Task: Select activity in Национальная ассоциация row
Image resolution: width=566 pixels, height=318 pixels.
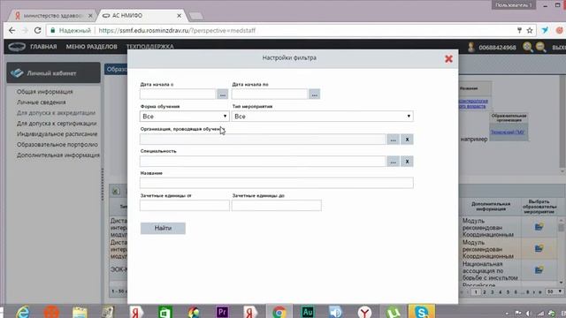Action: point(539,270)
